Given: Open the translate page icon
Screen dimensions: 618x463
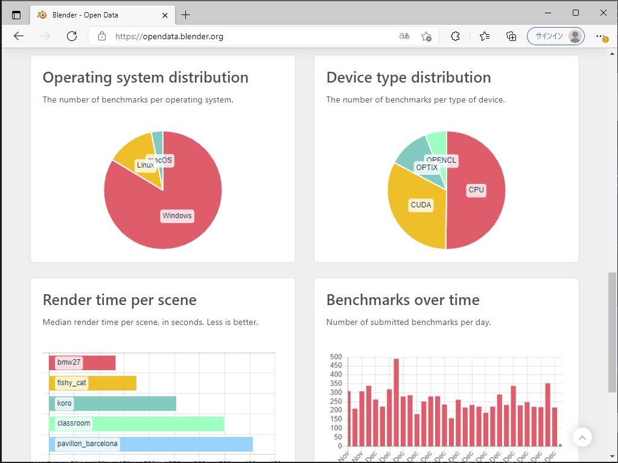Looking at the screenshot, I should tap(404, 36).
